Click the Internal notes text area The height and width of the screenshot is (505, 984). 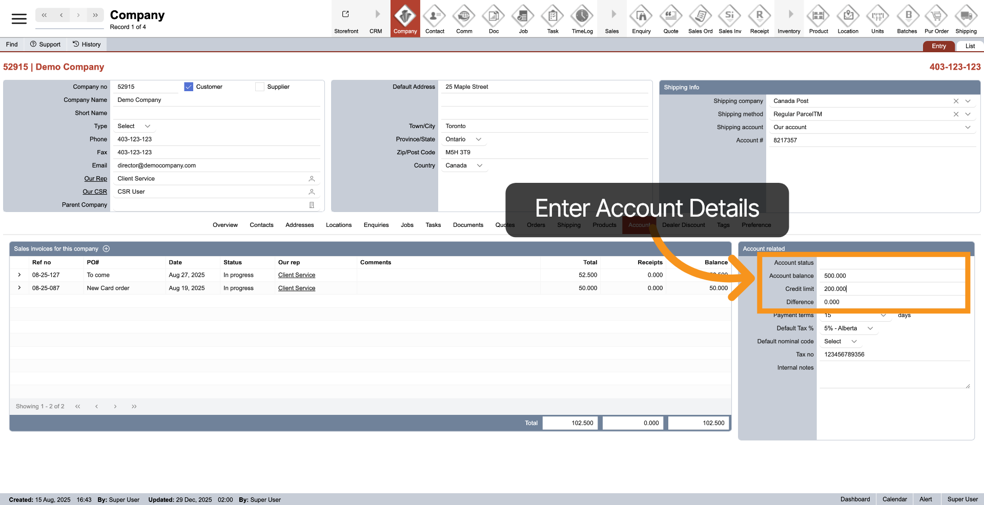pos(894,375)
